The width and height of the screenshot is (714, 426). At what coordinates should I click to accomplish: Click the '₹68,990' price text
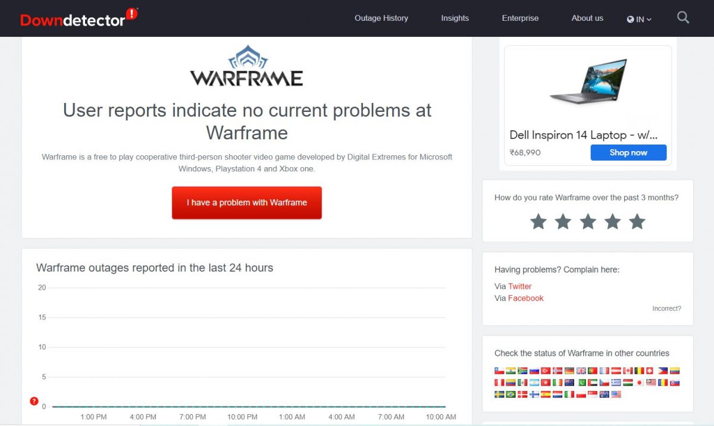525,152
